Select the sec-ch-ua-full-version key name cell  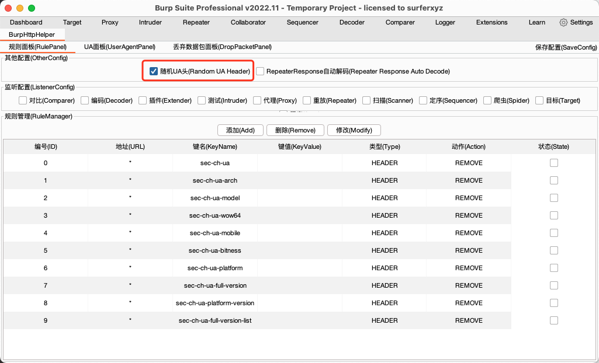[215, 285]
